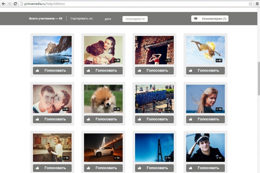The height and width of the screenshot is (173, 260).
Task: Open the blonde woman by the sea photo
Action: [205, 98]
